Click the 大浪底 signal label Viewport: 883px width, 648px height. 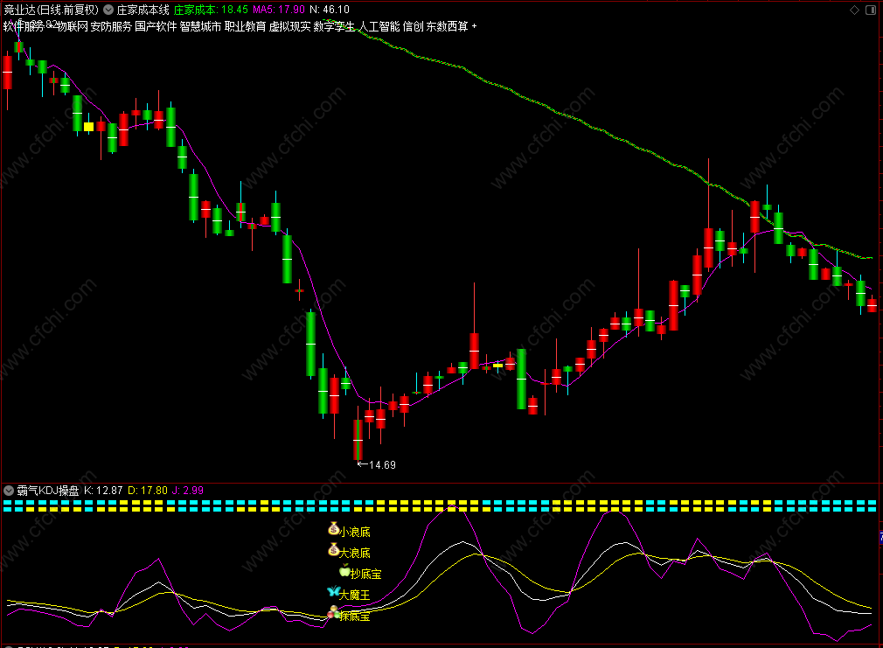(355, 553)
